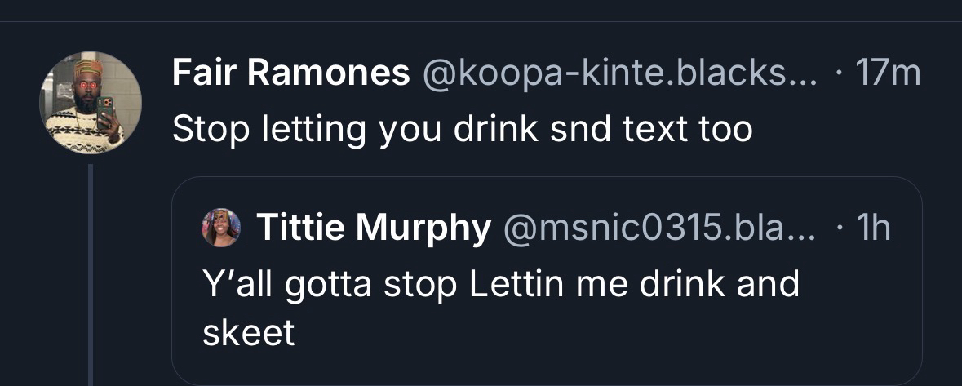Click the Fair Ramones display name
The width and height of the screenshot is (962, 386).
tap(290, 75)
